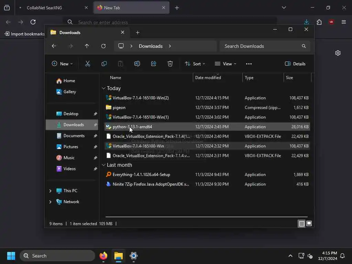Open Videos in the sidebar

click(69, 168)
